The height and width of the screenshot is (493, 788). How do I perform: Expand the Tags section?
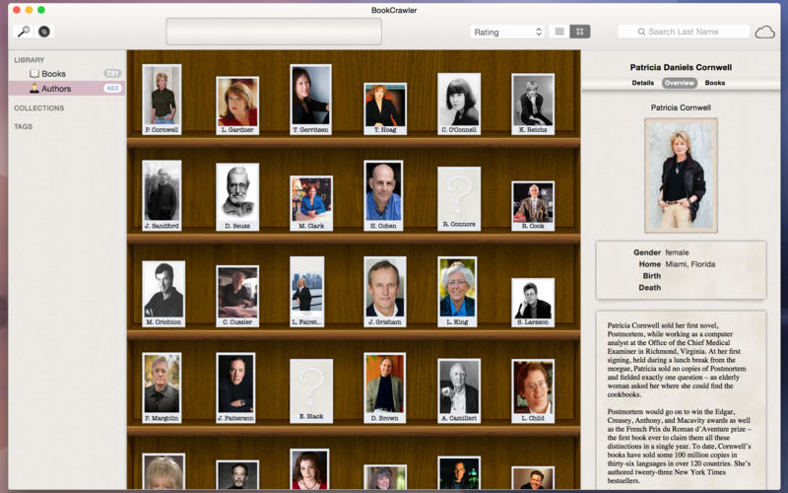click(23, 126)
